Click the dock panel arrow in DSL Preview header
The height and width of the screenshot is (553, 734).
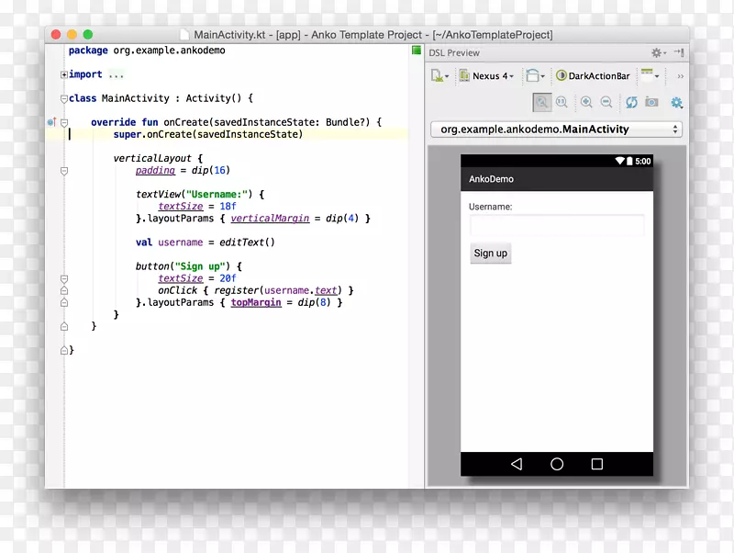click(x=679, y=52)
